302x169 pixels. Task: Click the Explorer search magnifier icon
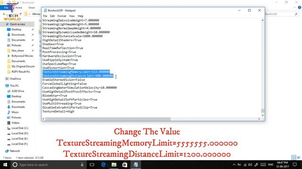point(296,14)
